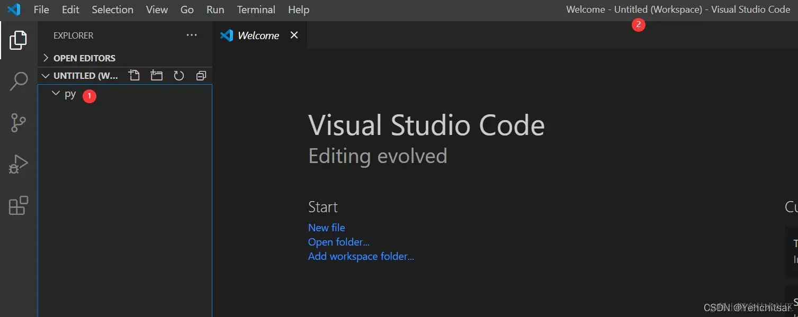Image resolution: width=798 pixels, height=317 pixels.
Task: Click the New file link
Action: 327,228
